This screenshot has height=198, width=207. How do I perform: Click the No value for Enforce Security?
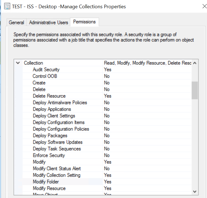(x=107, y=155)
